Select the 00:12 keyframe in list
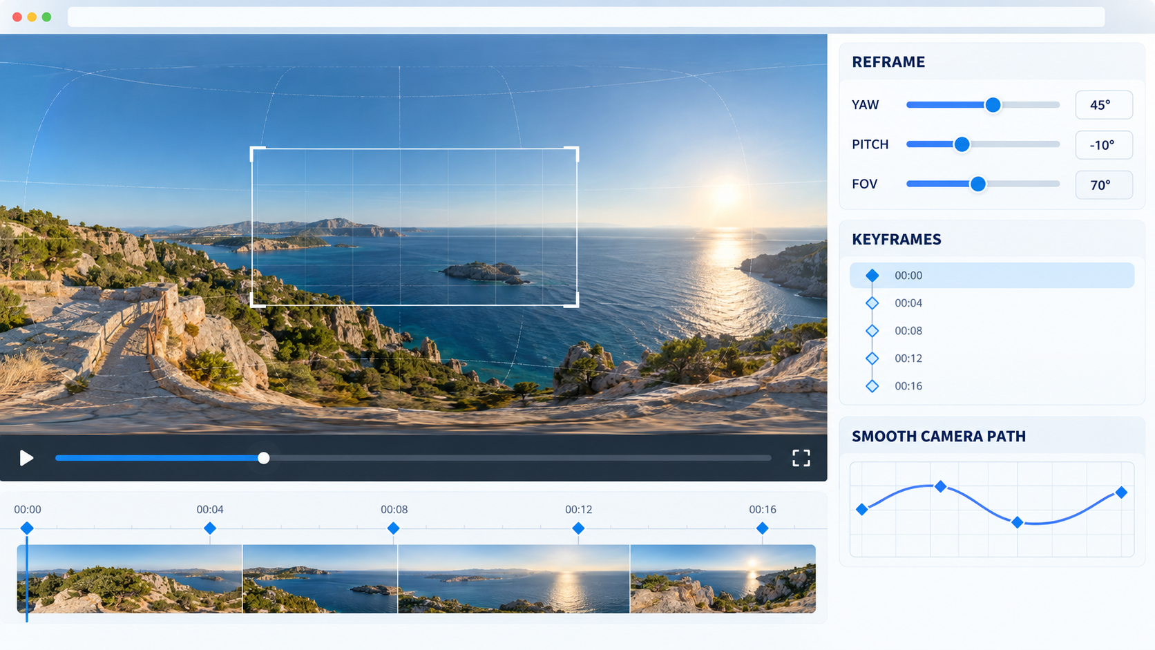The height and width of the screenshot is (650, 1155). click(x=992, y=358)
